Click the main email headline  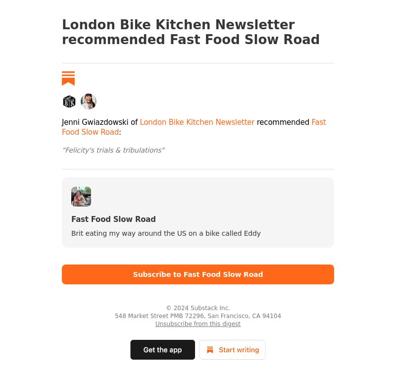click(x=191, y=32)
